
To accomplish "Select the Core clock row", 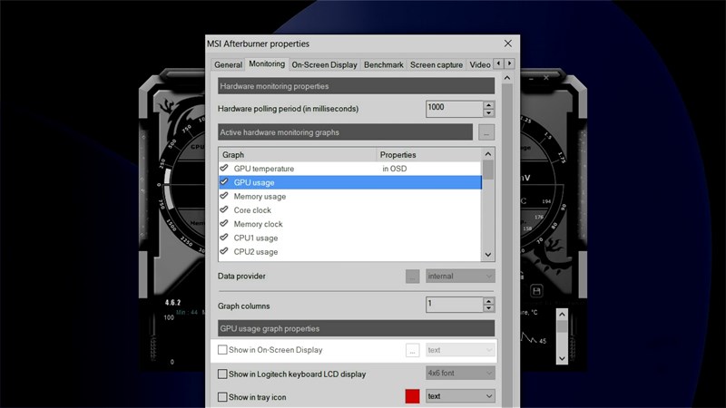I will pyautogui.click(x=350, y=210).
